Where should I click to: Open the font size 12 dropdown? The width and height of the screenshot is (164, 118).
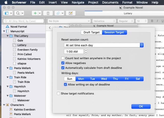[x=141, y=21]
